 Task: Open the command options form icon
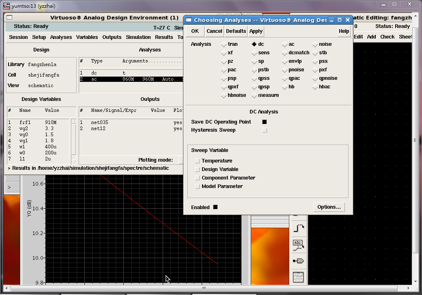pos(298,277)
